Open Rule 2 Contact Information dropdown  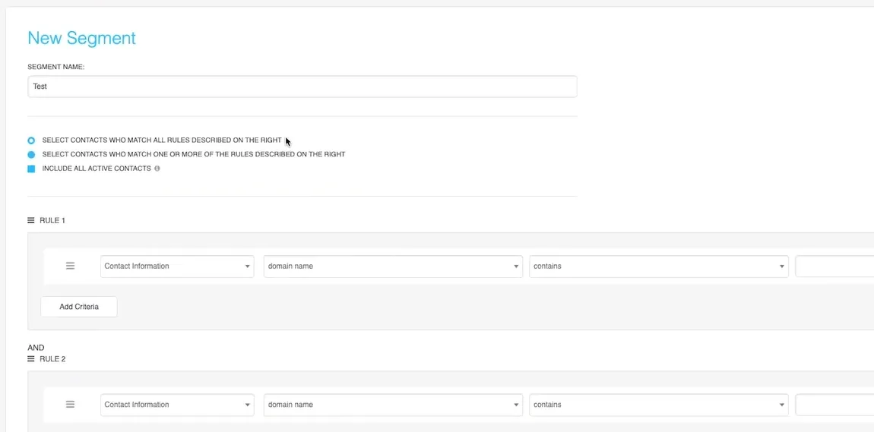click(177, 405)
